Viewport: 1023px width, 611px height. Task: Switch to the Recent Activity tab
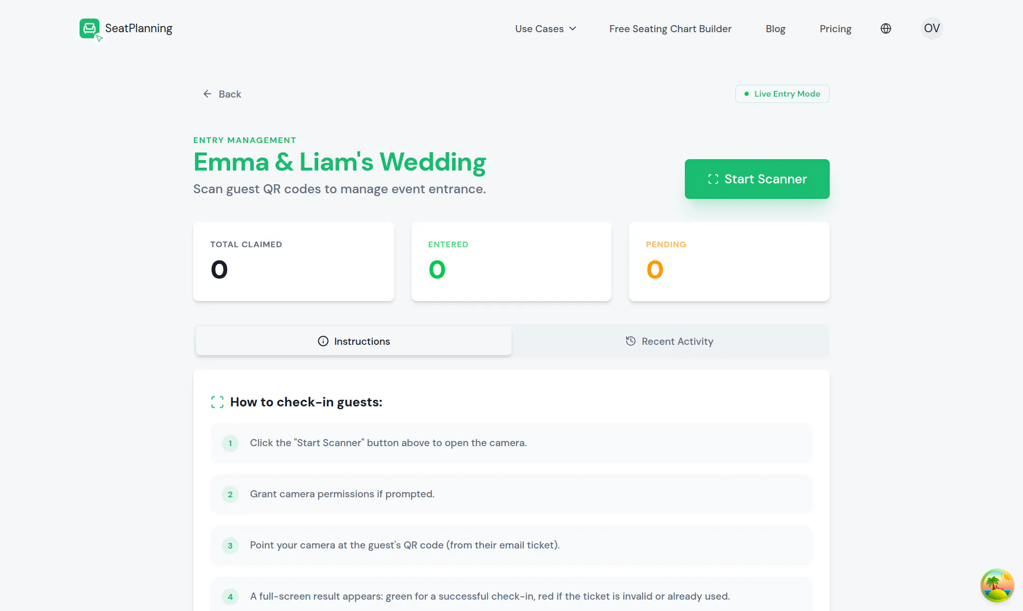(669, 341)
